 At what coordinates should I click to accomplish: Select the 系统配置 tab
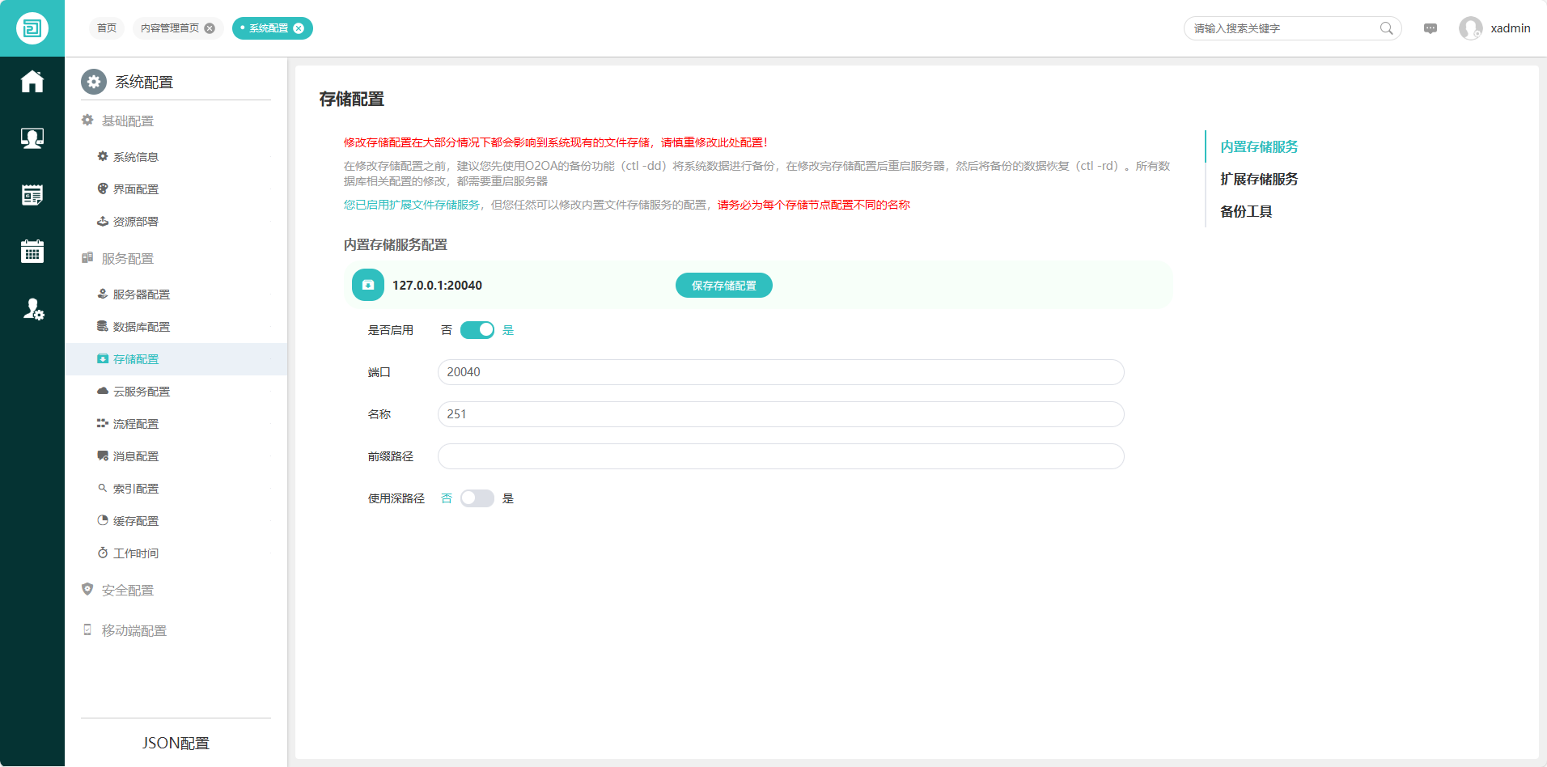click(x=269, y=28)
